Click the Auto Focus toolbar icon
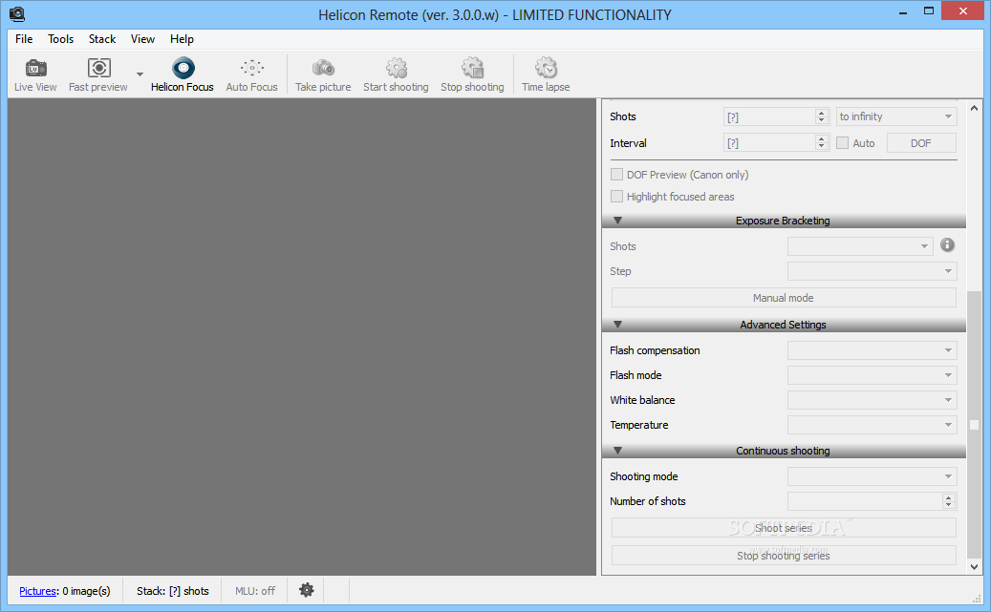 click(x=251, y=69)
